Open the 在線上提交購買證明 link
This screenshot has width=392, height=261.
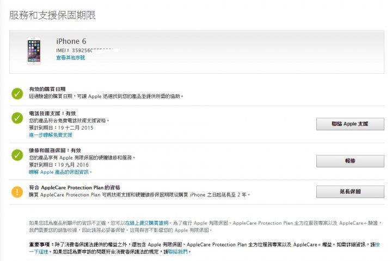click(146, 223)
